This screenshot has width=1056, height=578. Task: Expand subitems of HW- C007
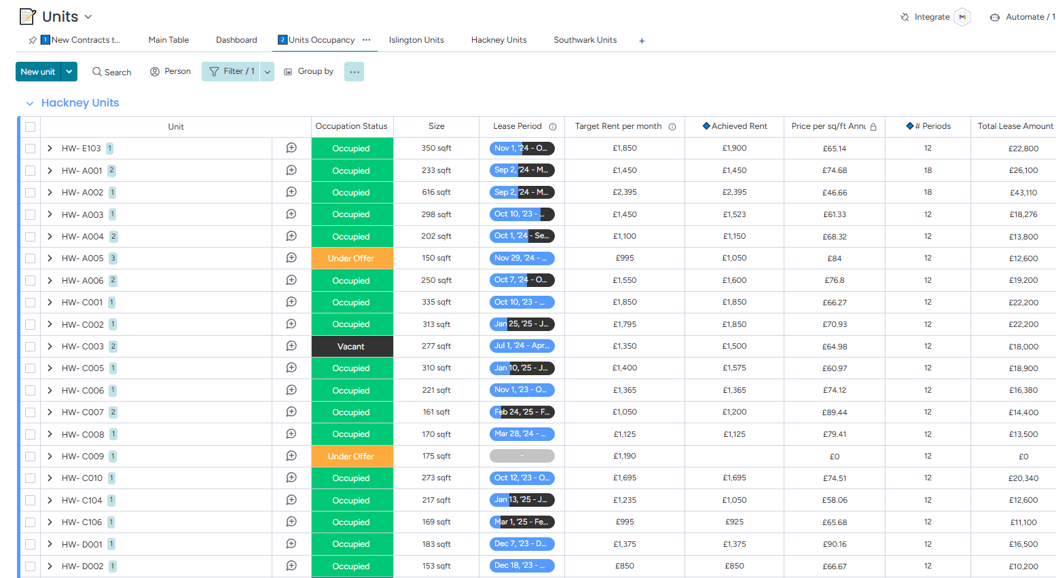point(50,412)
